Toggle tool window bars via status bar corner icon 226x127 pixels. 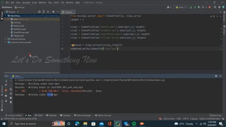pos(2,119)
